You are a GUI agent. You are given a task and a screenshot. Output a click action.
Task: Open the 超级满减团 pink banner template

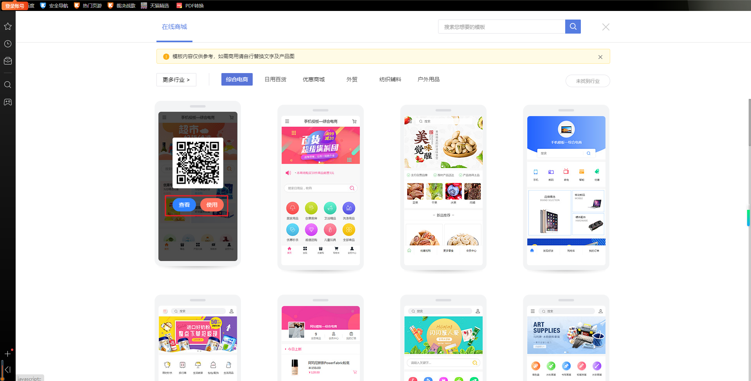tap(321, 145)
